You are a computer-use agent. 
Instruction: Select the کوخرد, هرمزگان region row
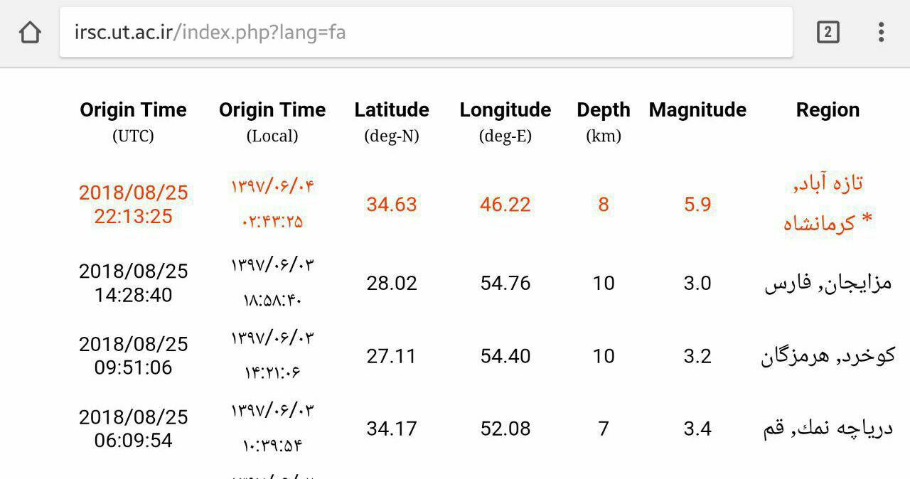[828, 356]
